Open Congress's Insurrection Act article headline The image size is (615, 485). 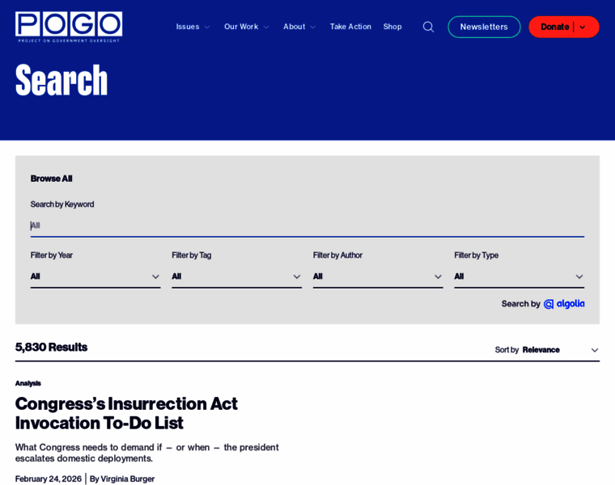[126, 413]
